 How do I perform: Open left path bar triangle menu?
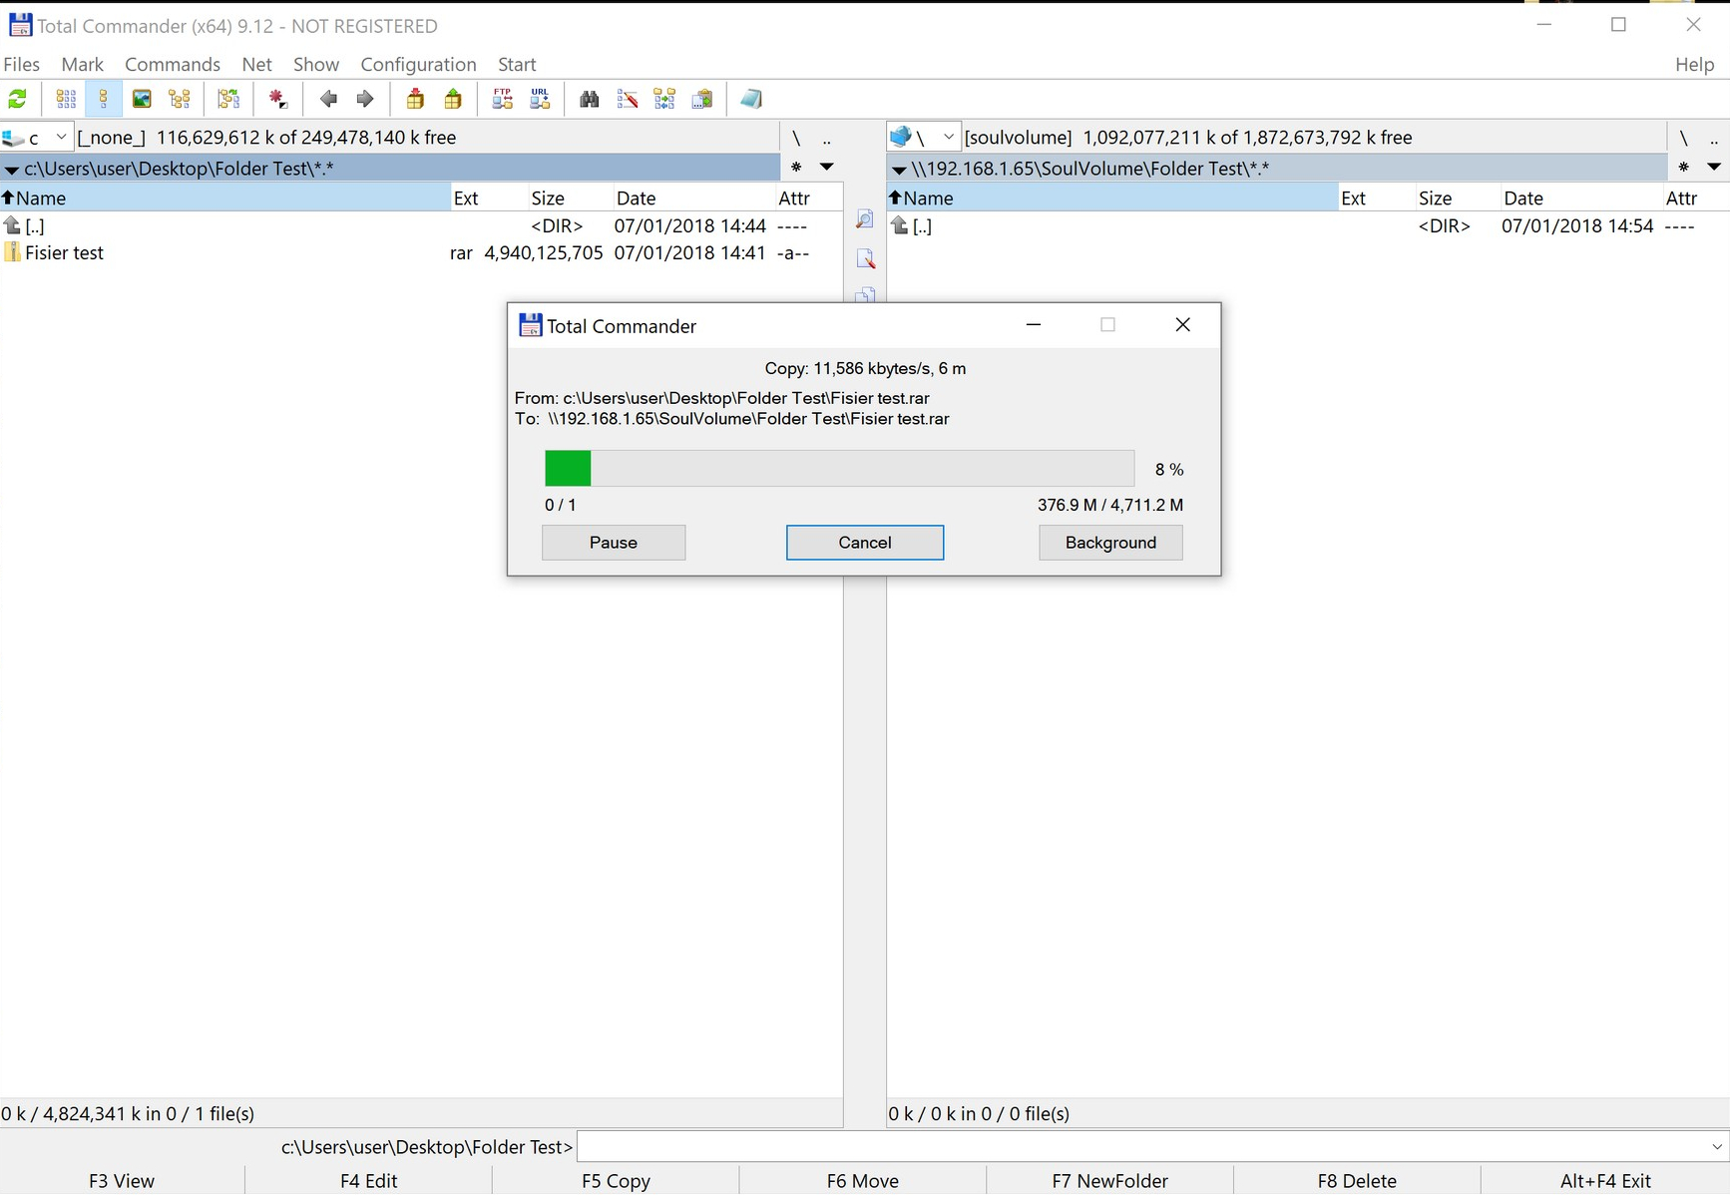click(x=12, y=170)
